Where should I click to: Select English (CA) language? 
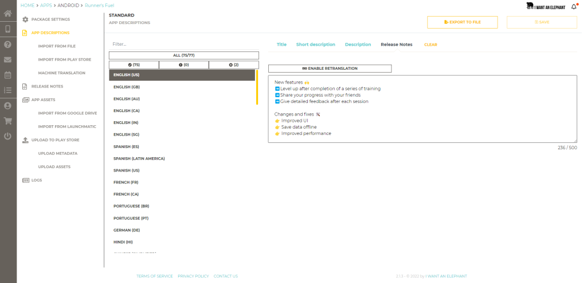click(x=182, y=111)
